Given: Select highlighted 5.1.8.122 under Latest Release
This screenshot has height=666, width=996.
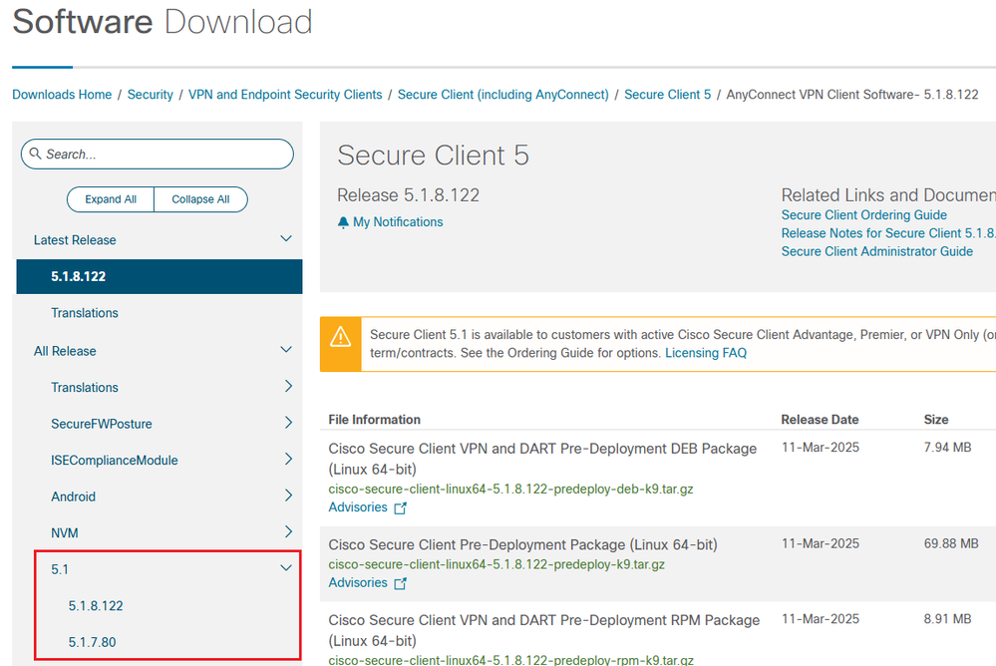Looking at the screenshot, I should click(160, 276).
